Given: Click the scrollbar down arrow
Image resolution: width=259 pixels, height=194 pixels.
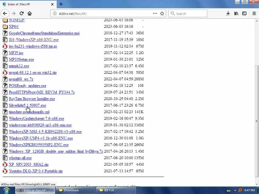Looking at the screenshot, I should coord(257,184).
